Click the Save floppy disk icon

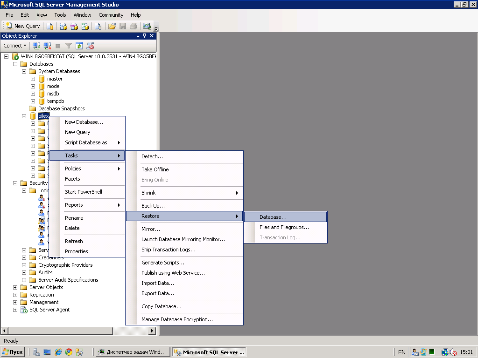123,26
